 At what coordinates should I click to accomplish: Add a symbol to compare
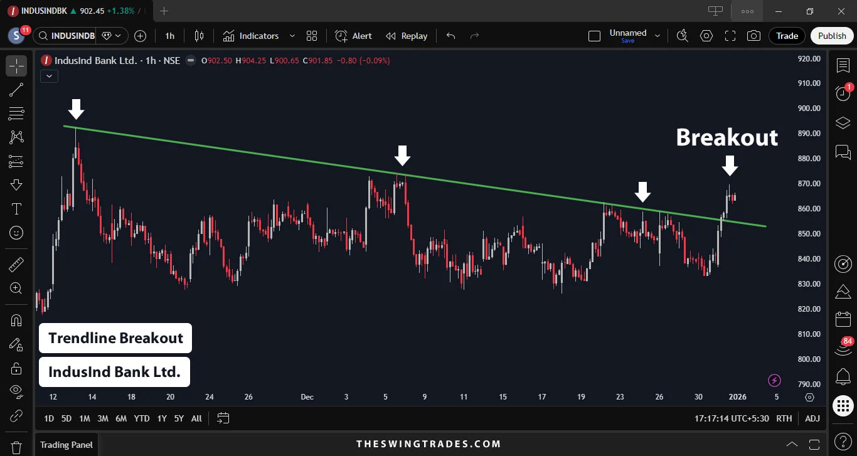click(x=141, y=36)
